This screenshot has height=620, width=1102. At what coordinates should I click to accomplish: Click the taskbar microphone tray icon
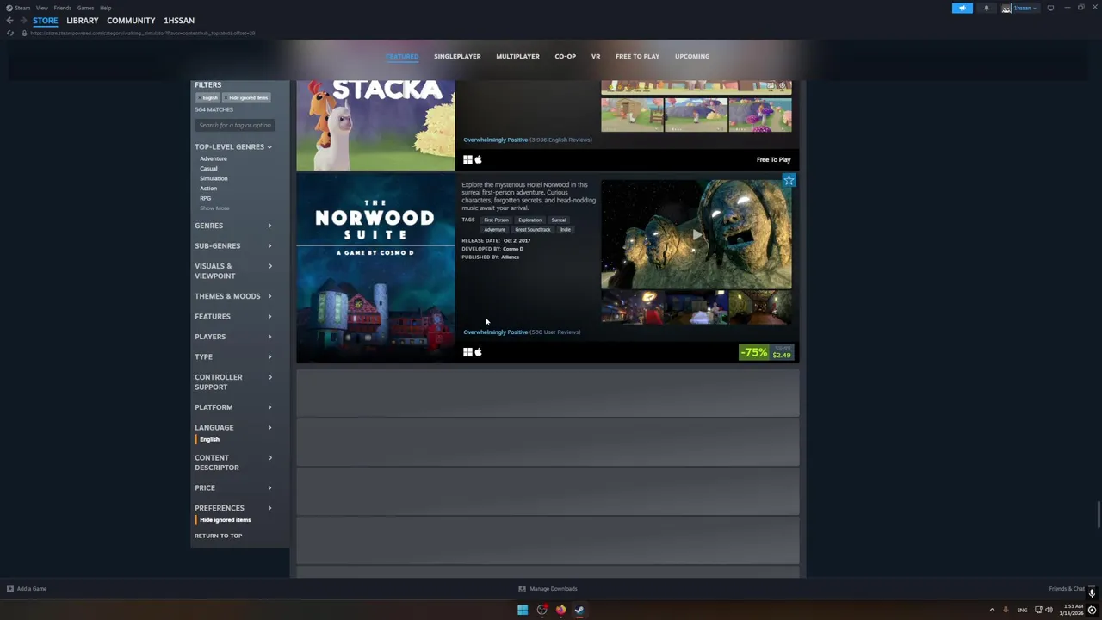(x=1006, y=610)
